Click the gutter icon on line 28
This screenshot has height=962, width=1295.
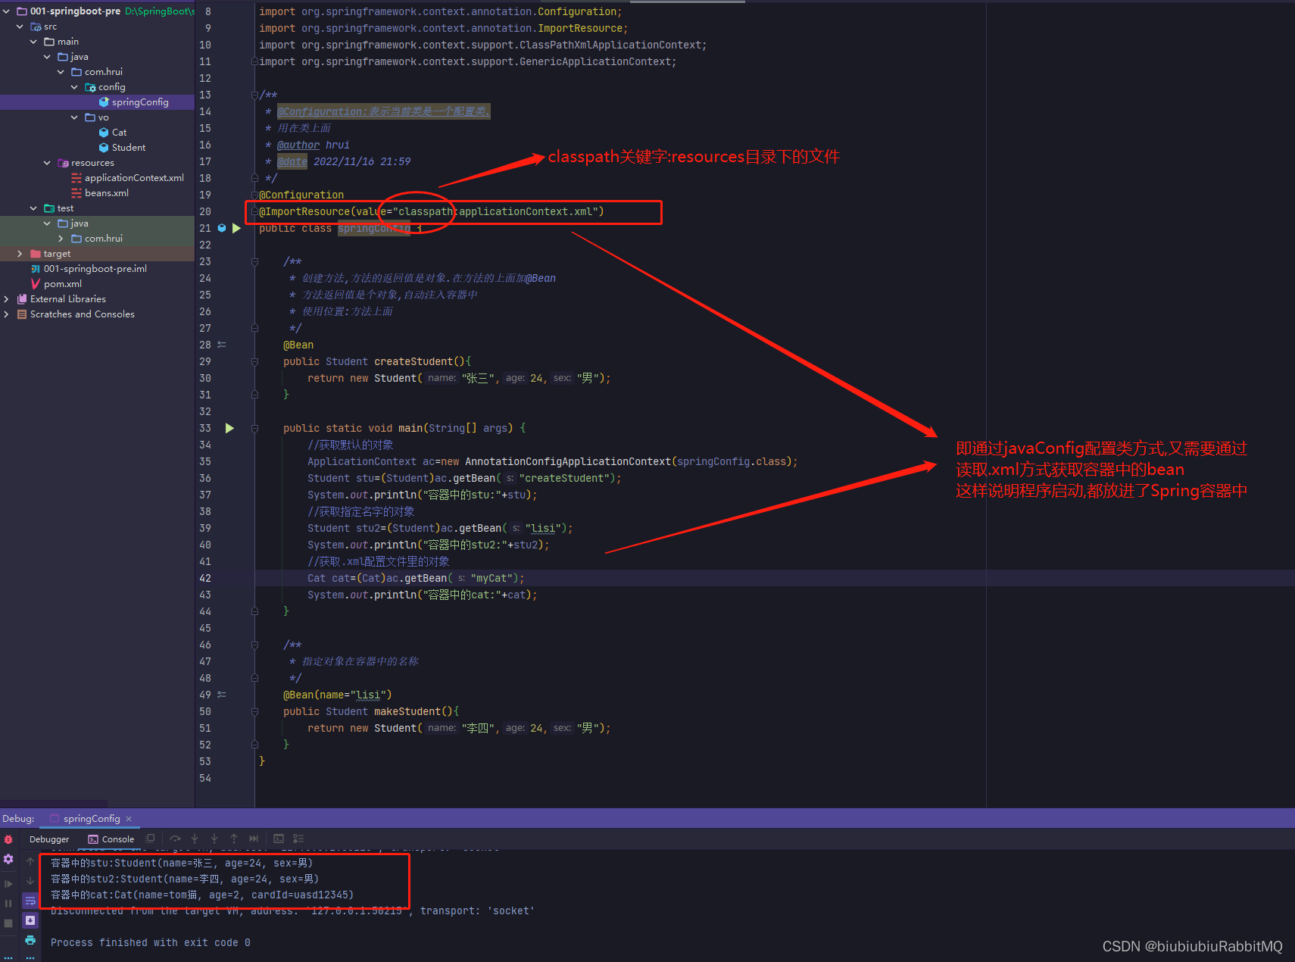[222, 345]
